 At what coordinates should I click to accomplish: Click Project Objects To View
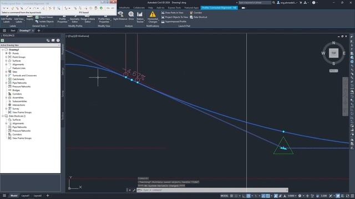(x=175, y=17)
